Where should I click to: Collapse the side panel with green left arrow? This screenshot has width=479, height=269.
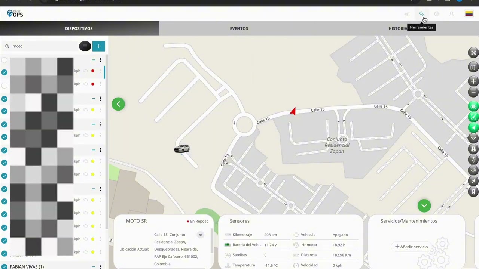(118, 104)
